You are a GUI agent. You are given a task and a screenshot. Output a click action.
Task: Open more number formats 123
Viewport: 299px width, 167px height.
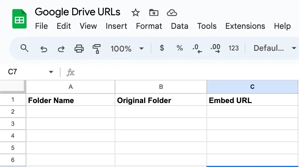pos(234,48)
